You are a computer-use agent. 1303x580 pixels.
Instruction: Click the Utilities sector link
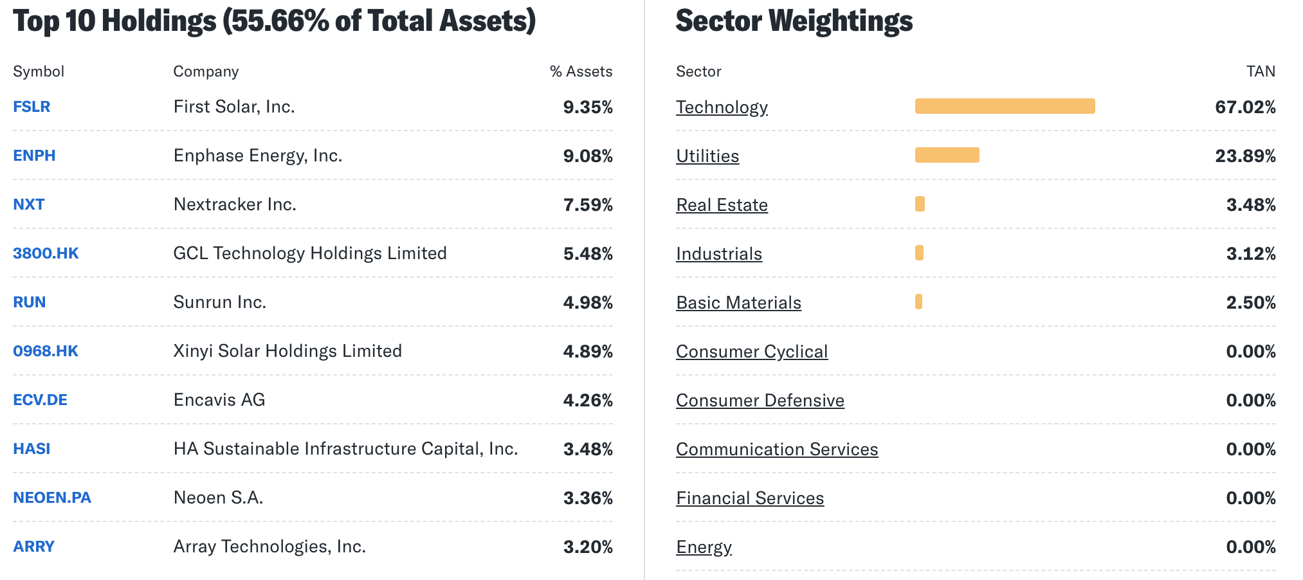(707, 156)
